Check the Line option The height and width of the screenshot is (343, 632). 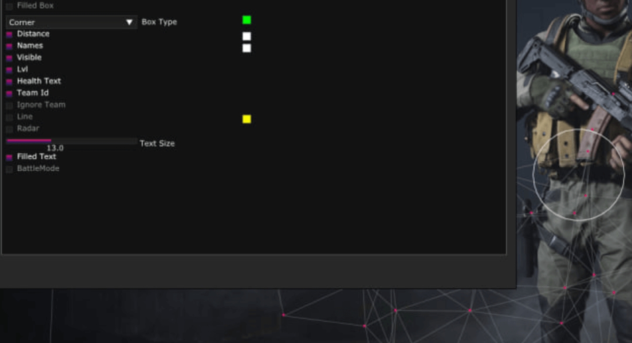pyautogui.click(x=9, y=117)
